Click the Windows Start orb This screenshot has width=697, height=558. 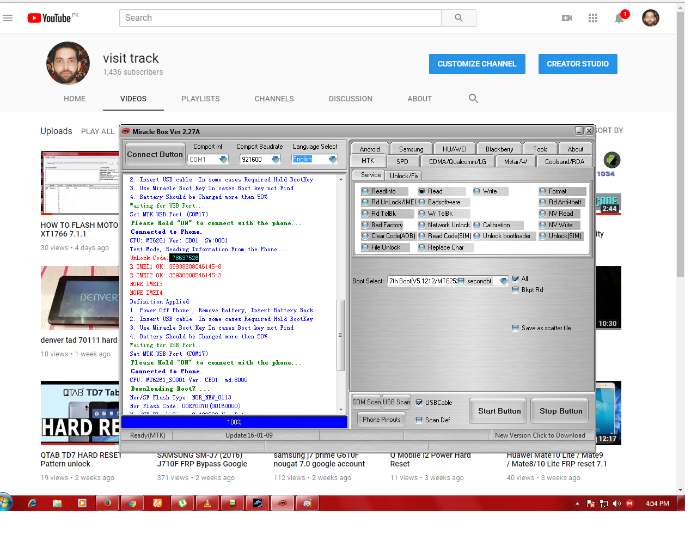(x=5, y=503)
